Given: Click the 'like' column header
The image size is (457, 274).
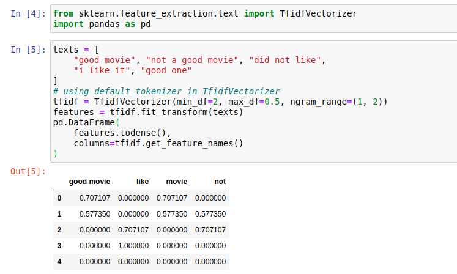Looking at the screenshot, I should click(141, 182).
